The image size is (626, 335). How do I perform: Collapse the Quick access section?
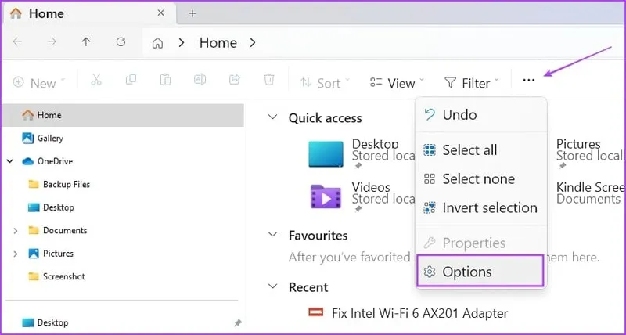[272, 117]
